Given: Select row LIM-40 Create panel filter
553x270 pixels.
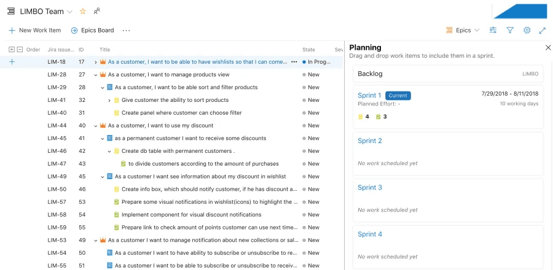Looking at the screenshot, I should tap(171, 113).
